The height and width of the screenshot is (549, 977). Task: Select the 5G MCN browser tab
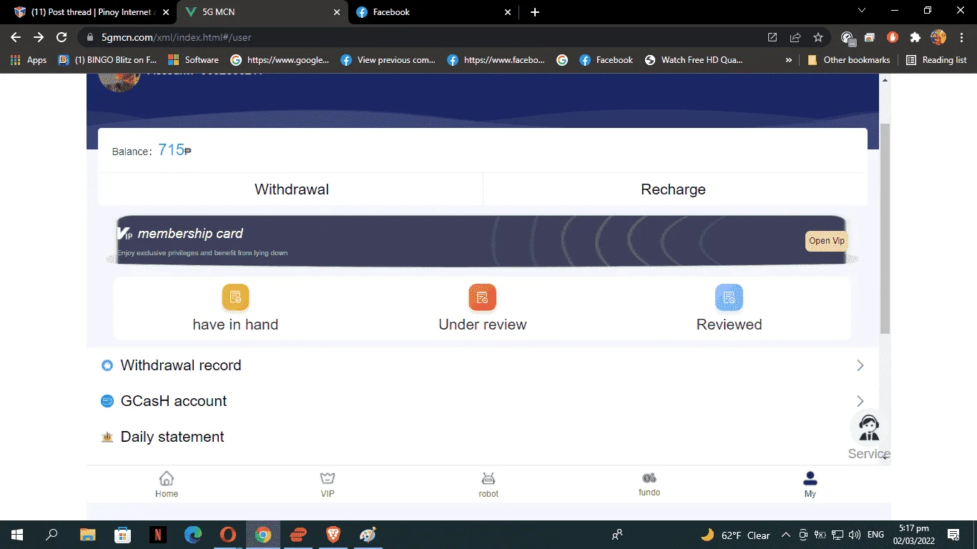(262, 12)
